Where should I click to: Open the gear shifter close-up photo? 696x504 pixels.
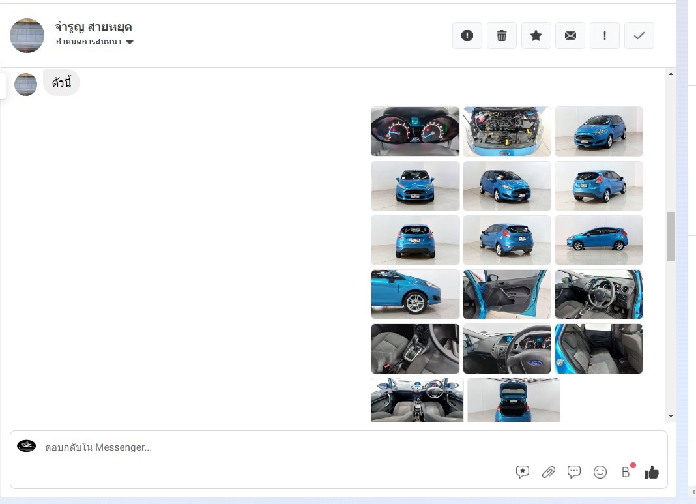point(416,349)
